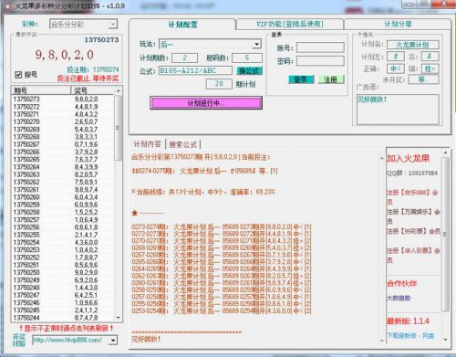Viewport: 456px width, 357px height.
Task: Expand the 玩法 dropdown showing 后一
Action: point(257,45)
